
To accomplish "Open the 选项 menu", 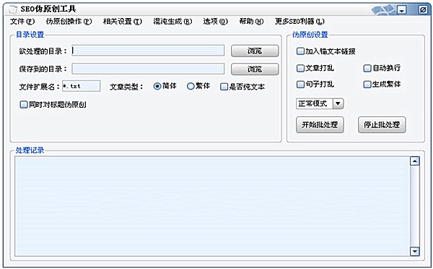I will (x=215, y=21).
